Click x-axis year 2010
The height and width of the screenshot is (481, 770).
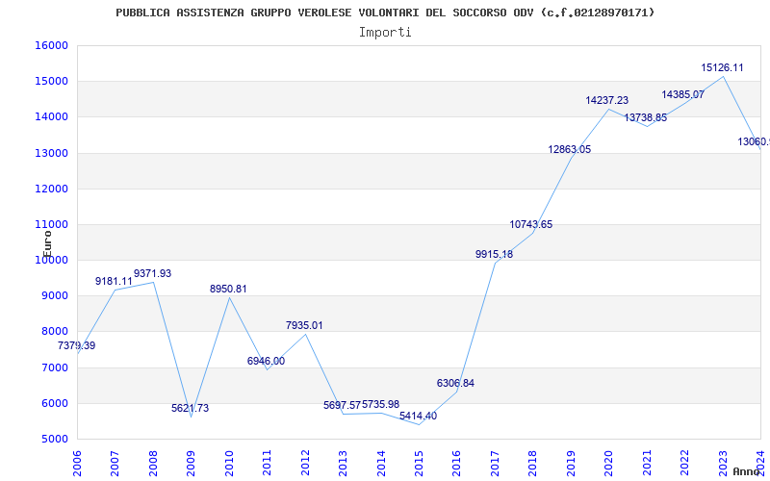[x=229, y=462]
